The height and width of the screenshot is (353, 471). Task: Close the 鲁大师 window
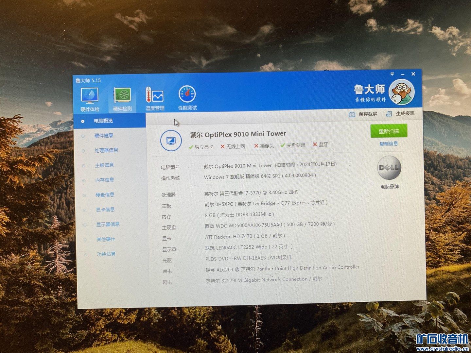tap(413, 74)
